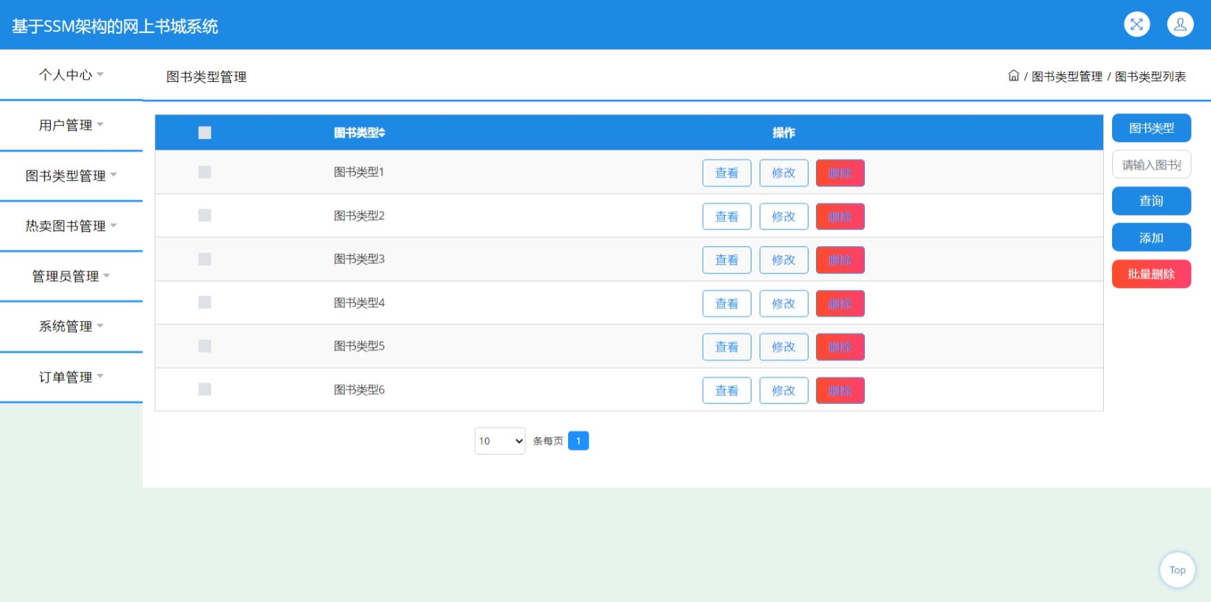Click 删除 for 图书类型6

point(840,390)
